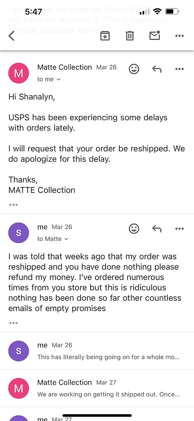The width and height of the screenshot is (194, 421).
Task: Expand Mar 27 'We are working on getting it shipped' message
Action: [97, 388]
